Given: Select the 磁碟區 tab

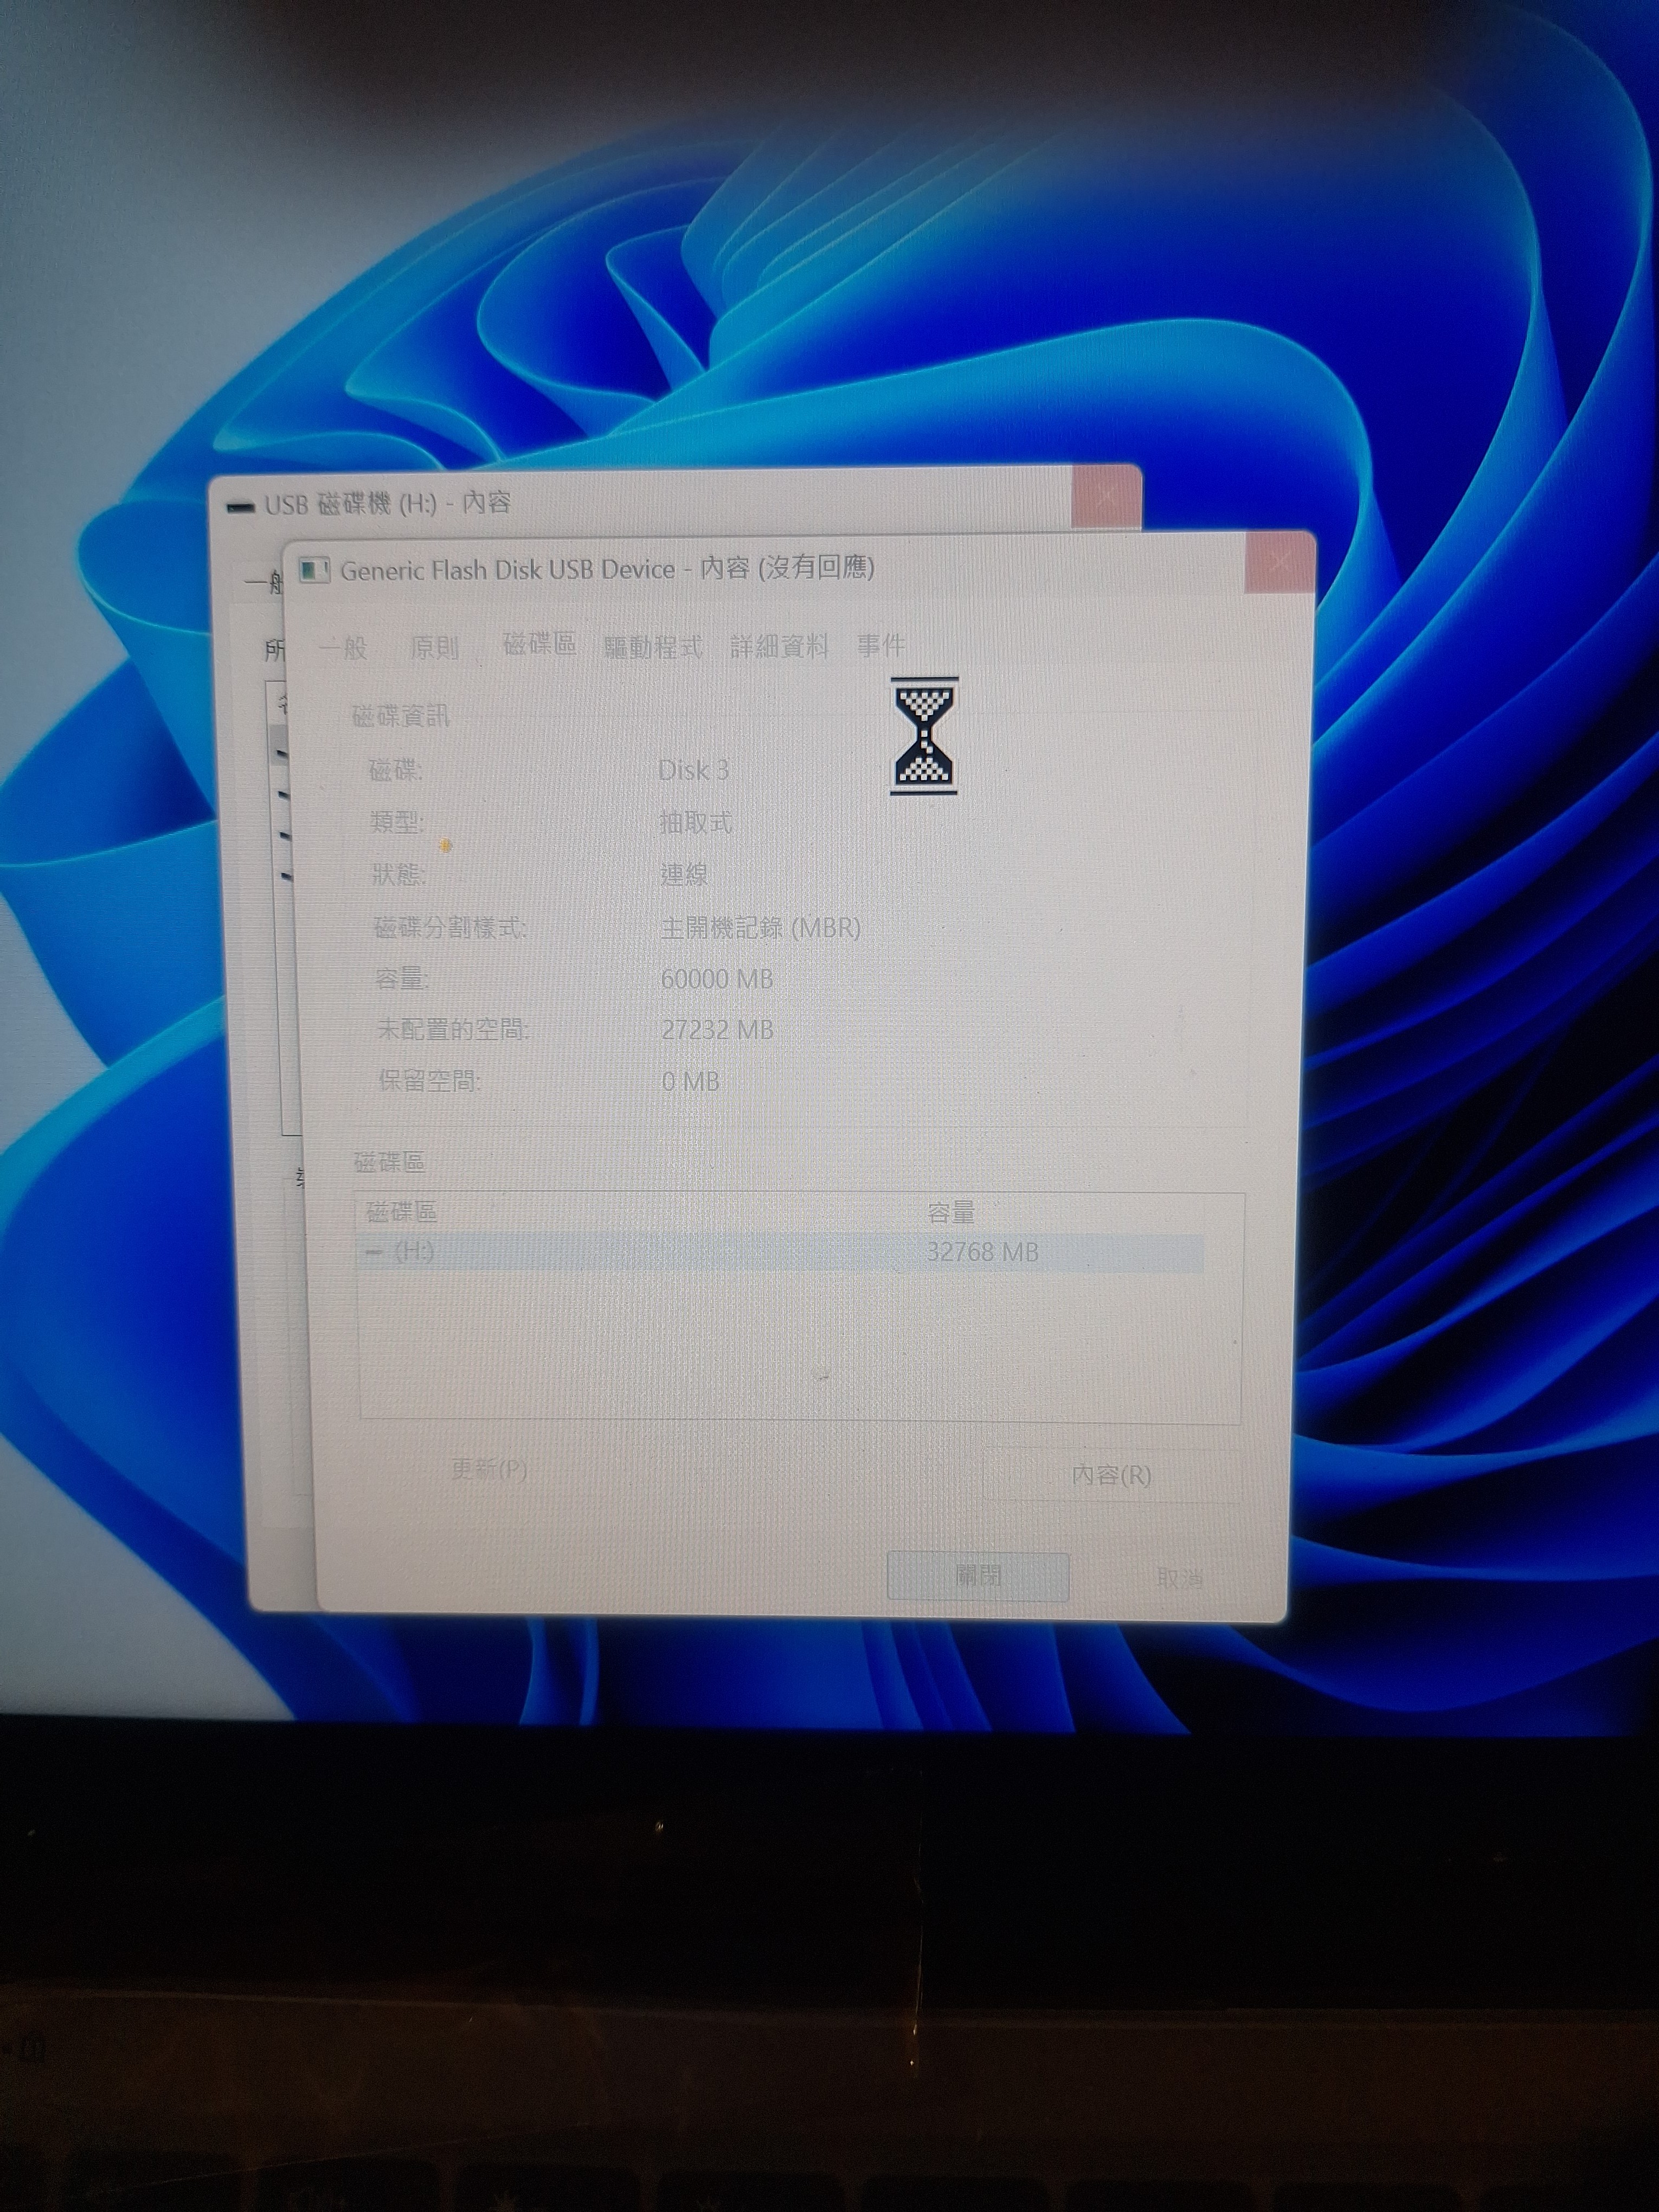Looking at the screenshot, I should click(539, 644).
